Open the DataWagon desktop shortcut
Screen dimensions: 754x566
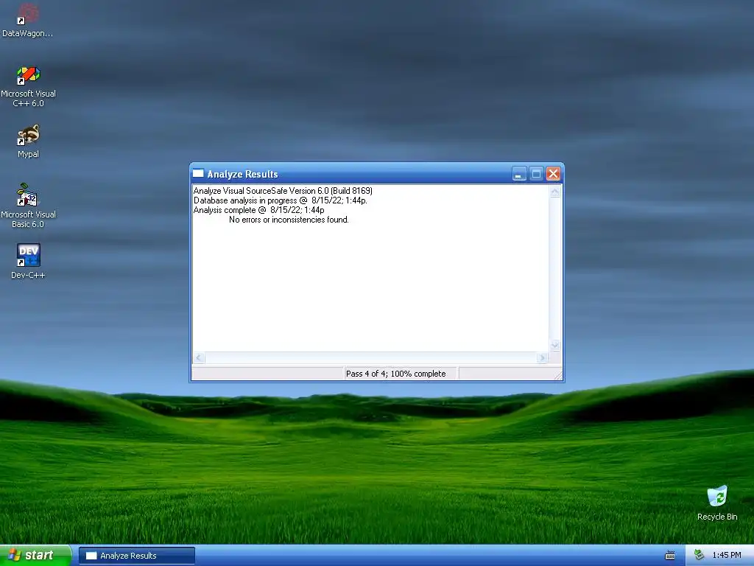tap(28, 20)
